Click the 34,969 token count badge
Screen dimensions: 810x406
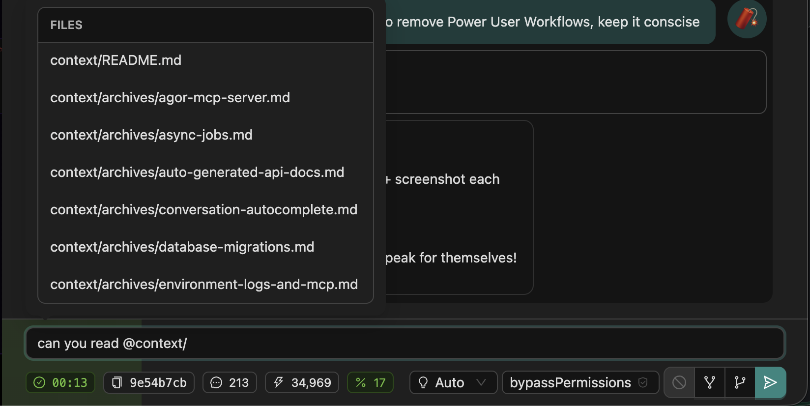pos(302,382)
